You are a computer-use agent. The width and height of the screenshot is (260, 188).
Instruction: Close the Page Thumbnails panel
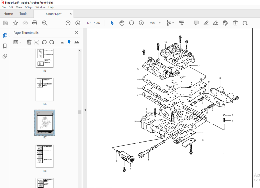77,33
